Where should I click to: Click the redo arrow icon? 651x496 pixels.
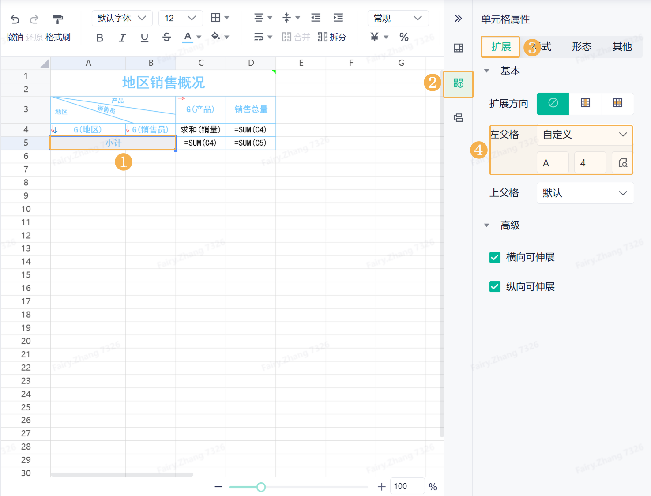coord(34,19)
